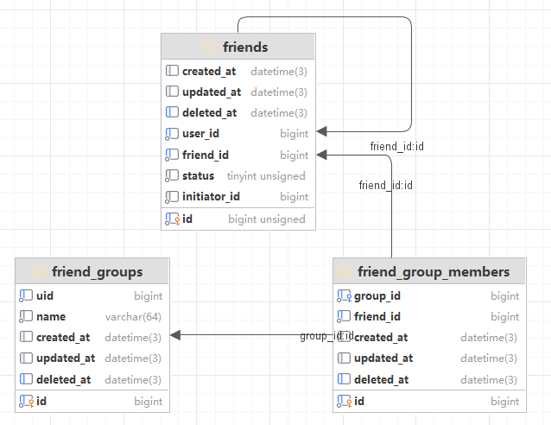Click the friends table icon in header

210,47
